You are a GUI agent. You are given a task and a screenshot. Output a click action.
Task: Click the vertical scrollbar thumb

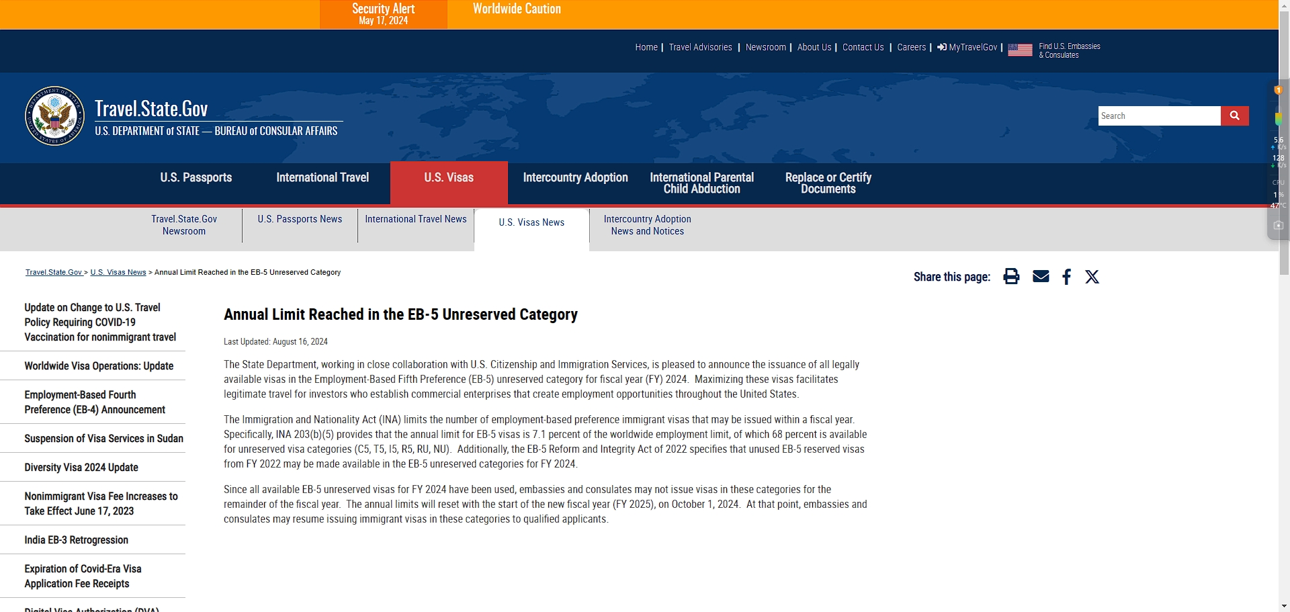click(x=1284, y=144)
